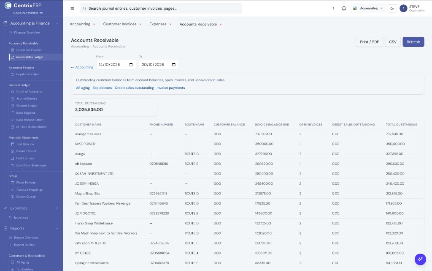
Task: Open Chart of Accounts in sidebar
Action: [29, 92]
